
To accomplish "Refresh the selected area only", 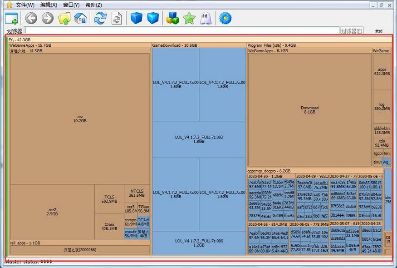I will (x=116, y=18).
